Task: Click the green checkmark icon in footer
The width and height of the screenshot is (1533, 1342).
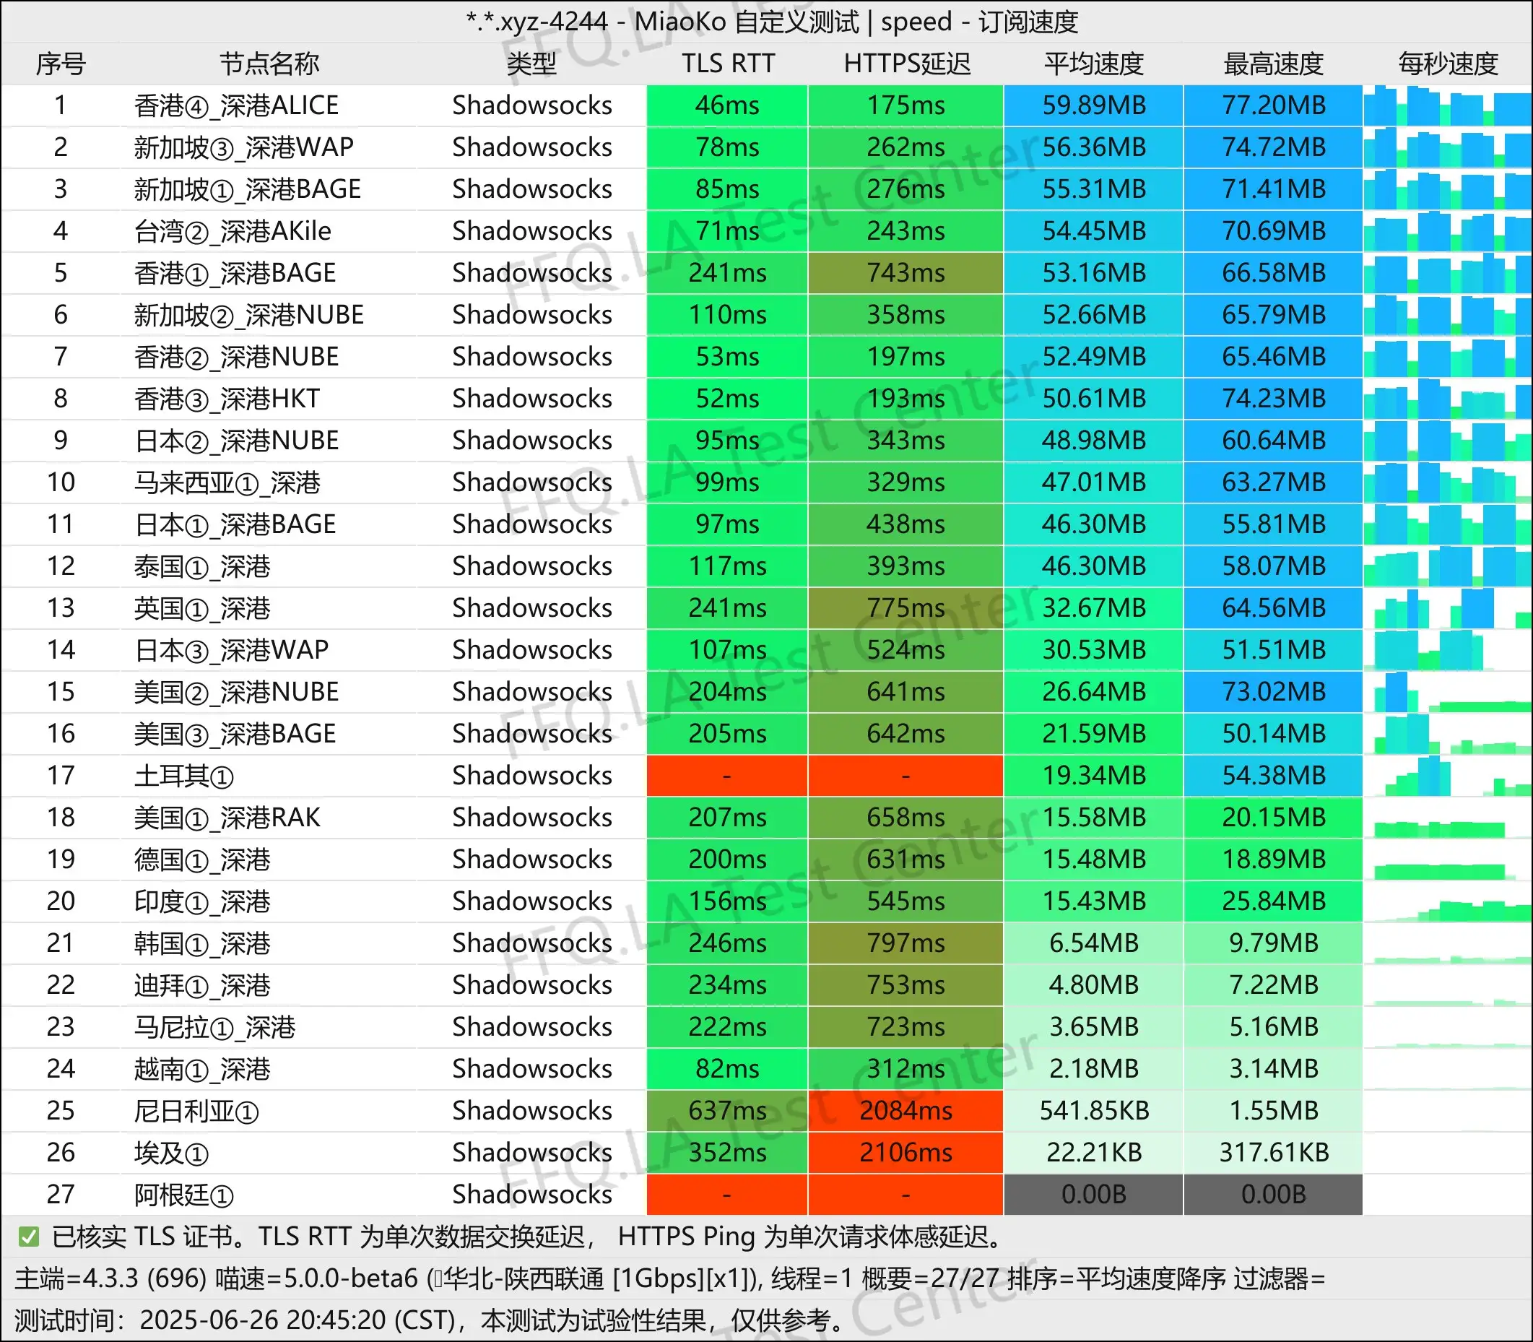Action: [x=28, y=1237]
